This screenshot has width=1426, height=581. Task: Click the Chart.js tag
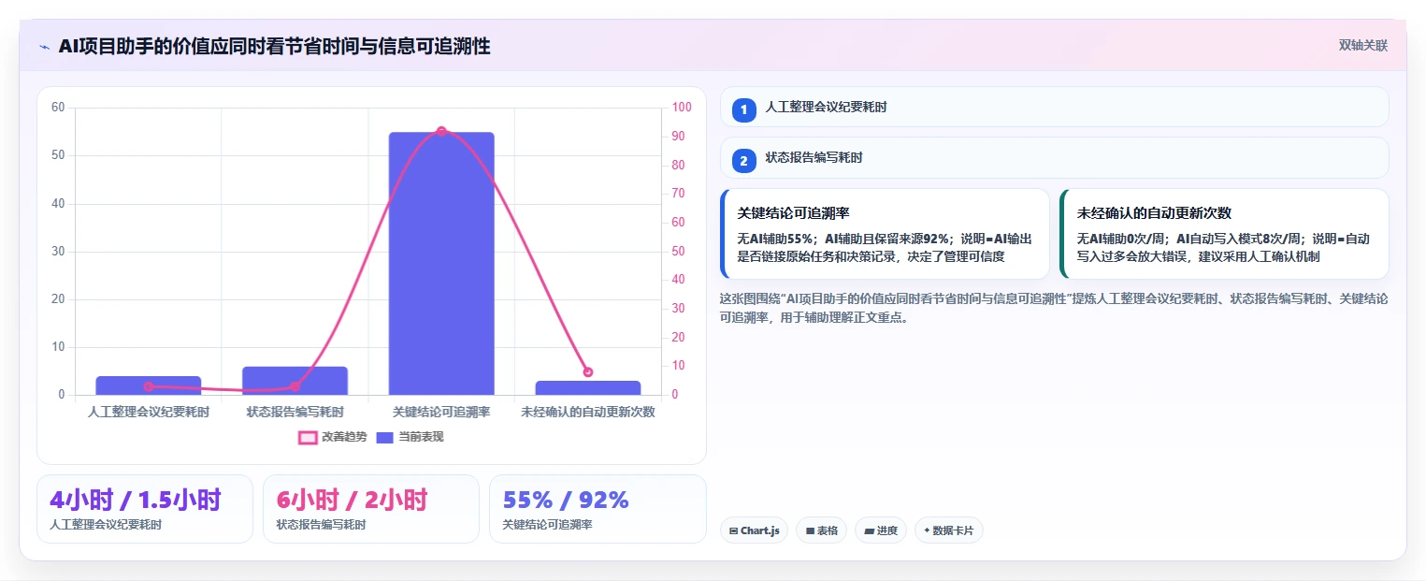(754, 530)
